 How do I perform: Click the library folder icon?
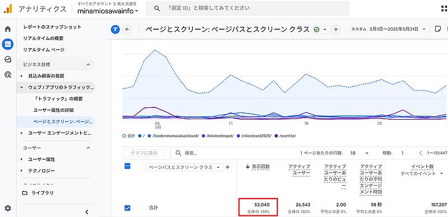click(x=25, y=193)
